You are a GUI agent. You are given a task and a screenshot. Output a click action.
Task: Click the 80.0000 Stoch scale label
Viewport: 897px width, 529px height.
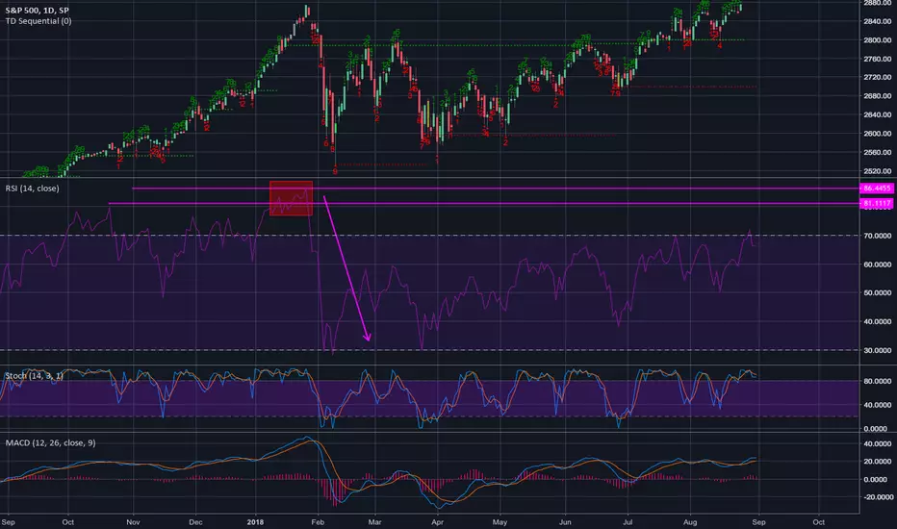(x=878, y=381)
